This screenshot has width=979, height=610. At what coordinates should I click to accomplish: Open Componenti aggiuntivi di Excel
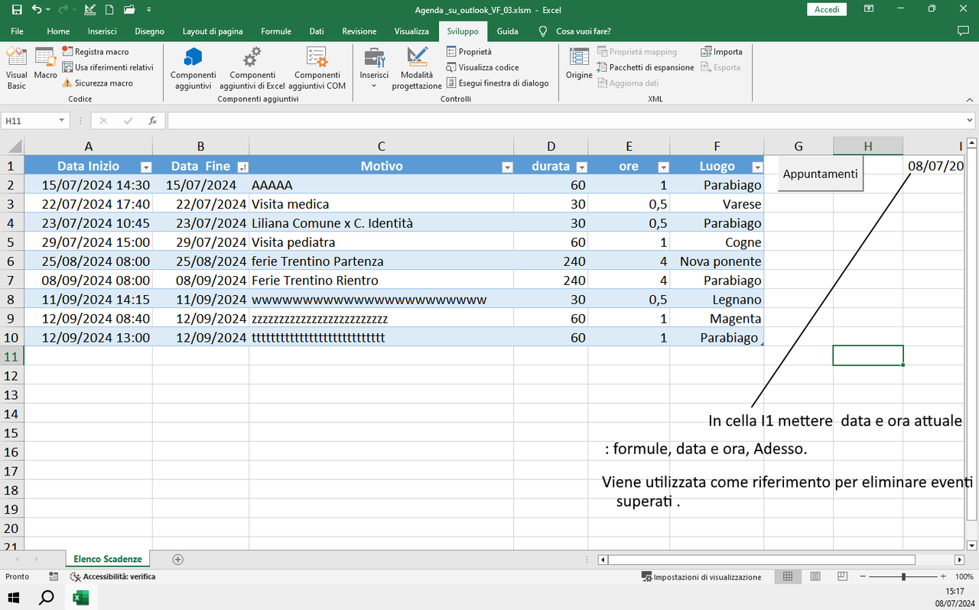(x=252, y=68)
